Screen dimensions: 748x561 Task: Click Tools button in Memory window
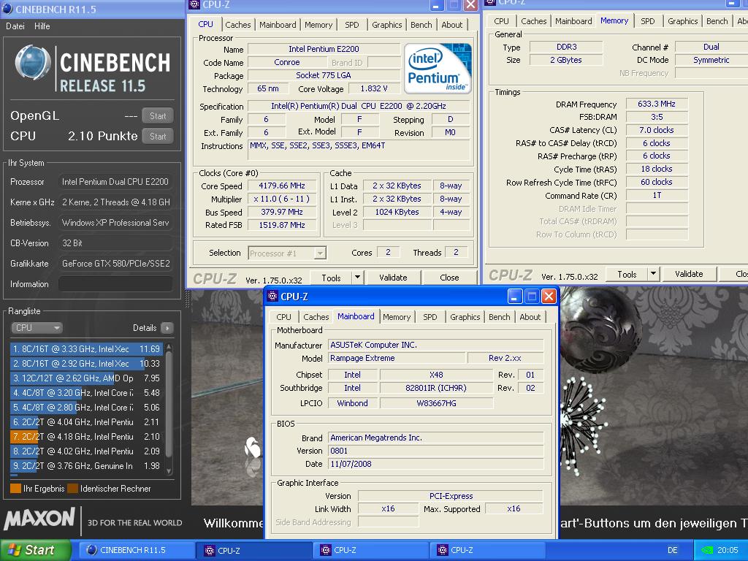pos(627,274)
